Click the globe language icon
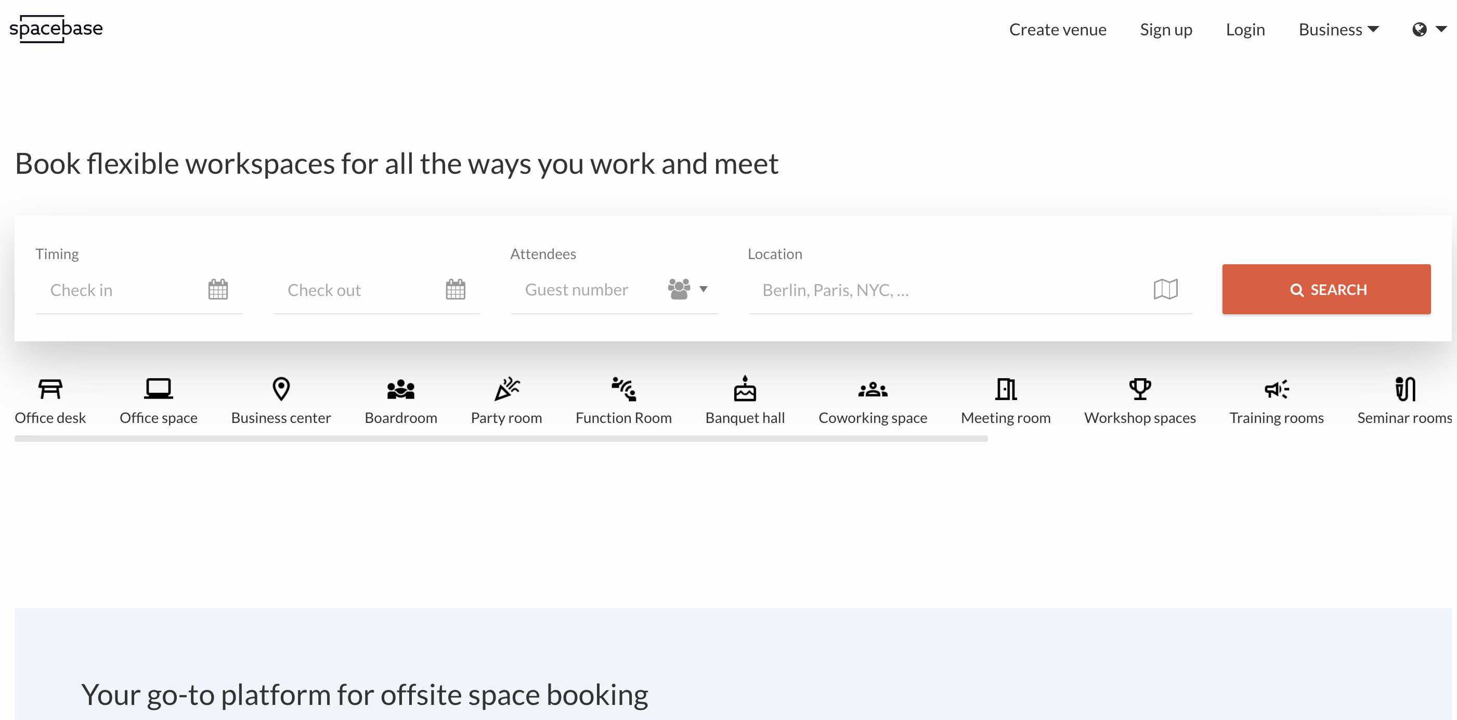The width and height of the screenshot is (1457, 720). (x=1419, y=30)
